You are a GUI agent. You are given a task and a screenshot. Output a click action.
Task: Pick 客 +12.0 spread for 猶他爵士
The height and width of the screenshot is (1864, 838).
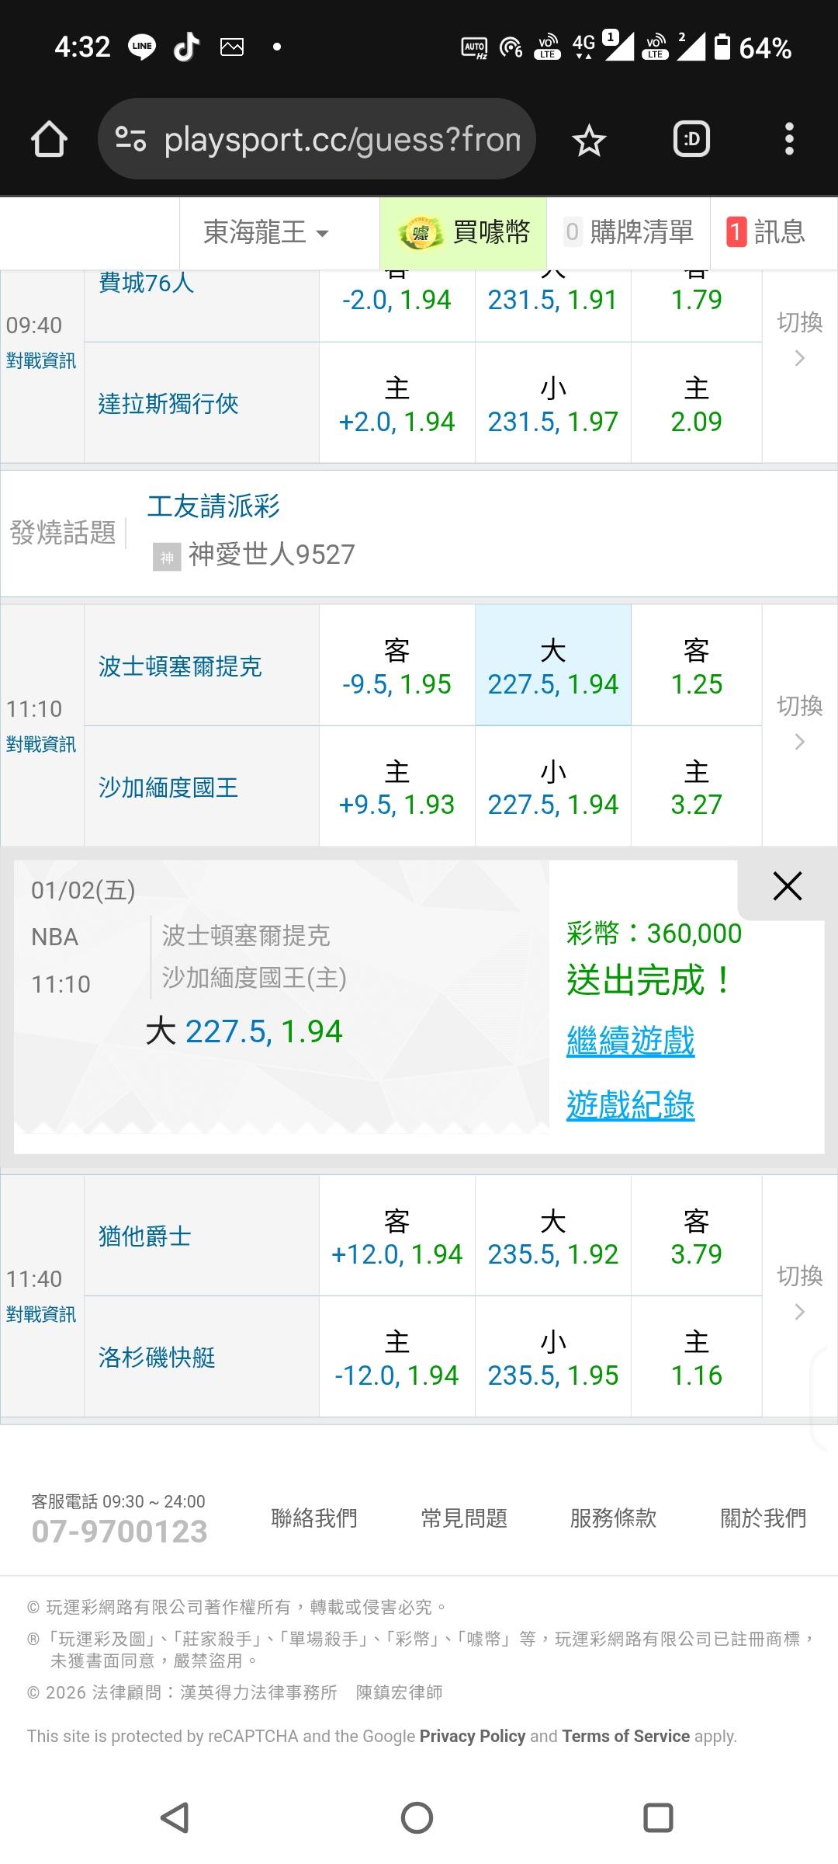(x=396, y=1236)
